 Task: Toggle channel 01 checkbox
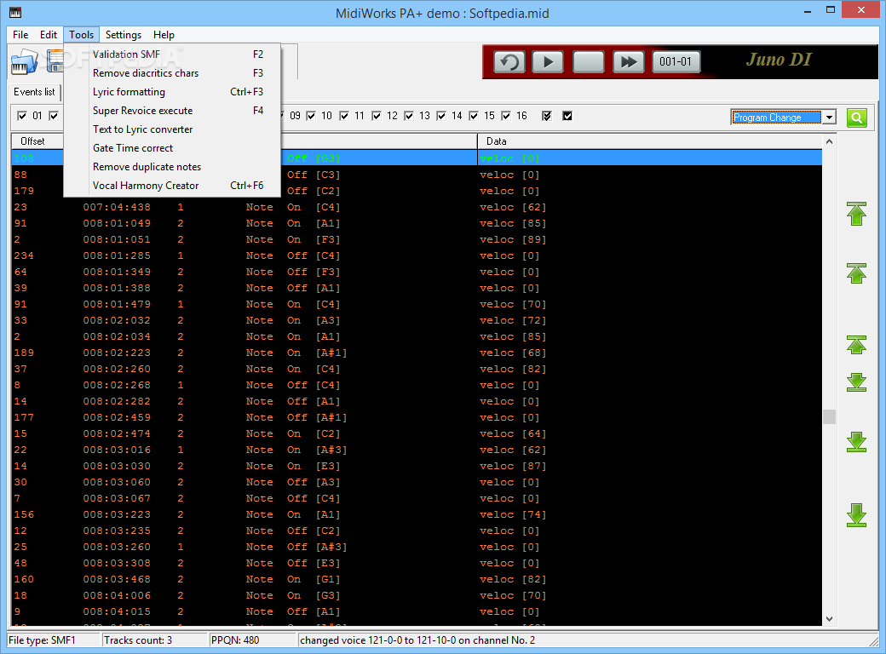pos(22,116)
